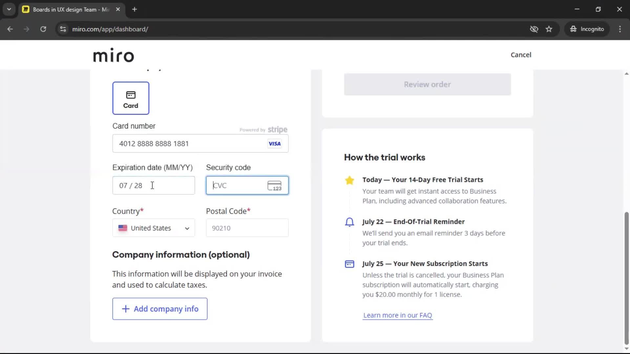
Task: Click the Postal Code label
Action: (228, 211)
